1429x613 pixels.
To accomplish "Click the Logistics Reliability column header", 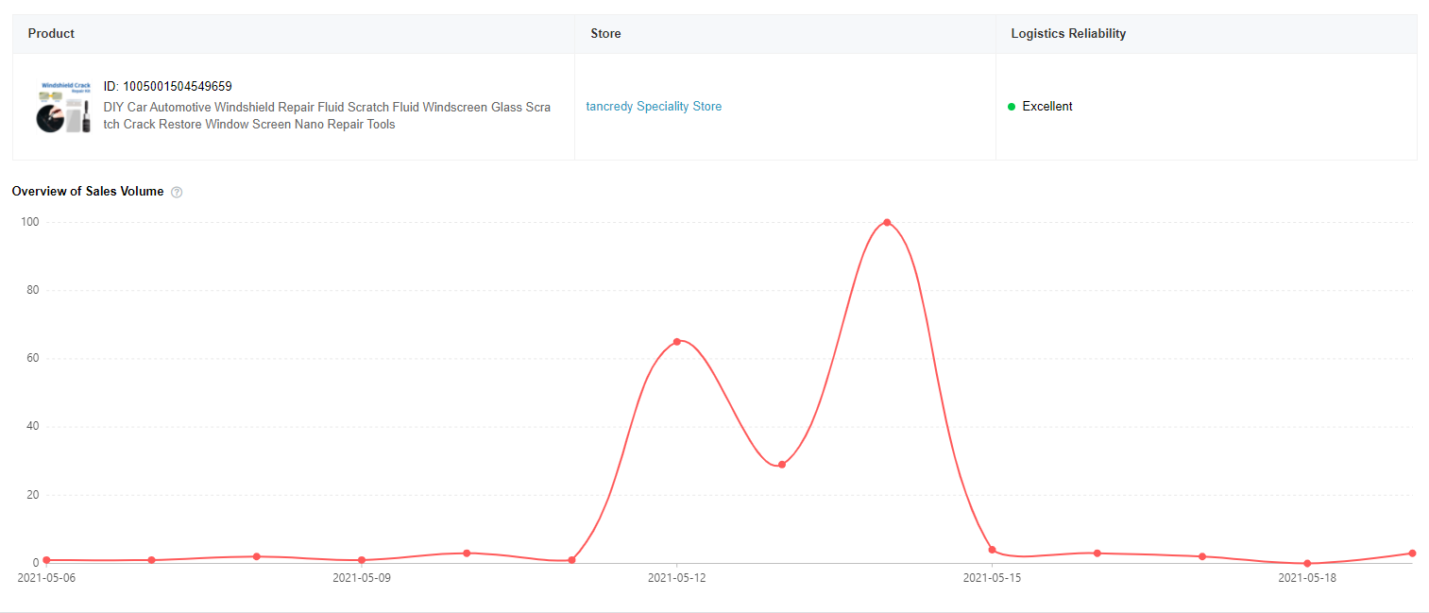I will click(1068, 33).
